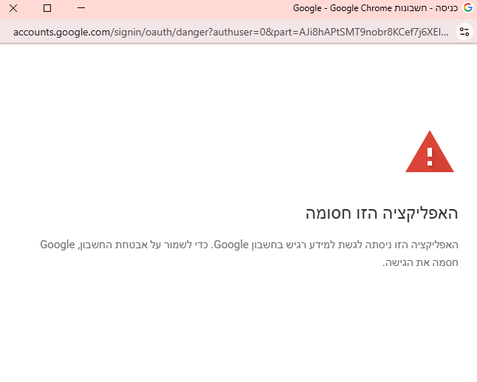The image size is (477, 382).
Task: Click paragraph line ending "חסמה את הגישה."
Action: tap(420, 263)
